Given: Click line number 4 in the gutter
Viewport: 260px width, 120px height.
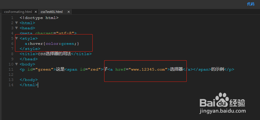Looking at the screenshot, I should click(x=12, y=33).
